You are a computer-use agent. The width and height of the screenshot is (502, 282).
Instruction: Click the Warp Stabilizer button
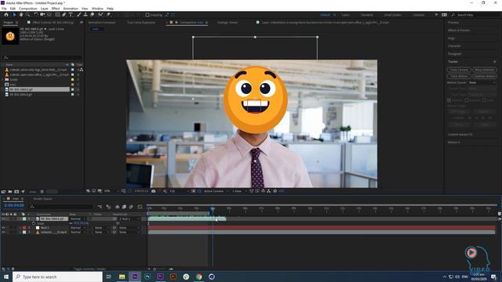(485, 70)
